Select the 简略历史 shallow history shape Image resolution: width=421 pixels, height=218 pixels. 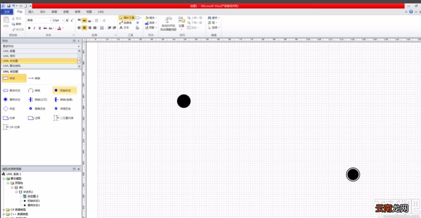click(37, 108)
